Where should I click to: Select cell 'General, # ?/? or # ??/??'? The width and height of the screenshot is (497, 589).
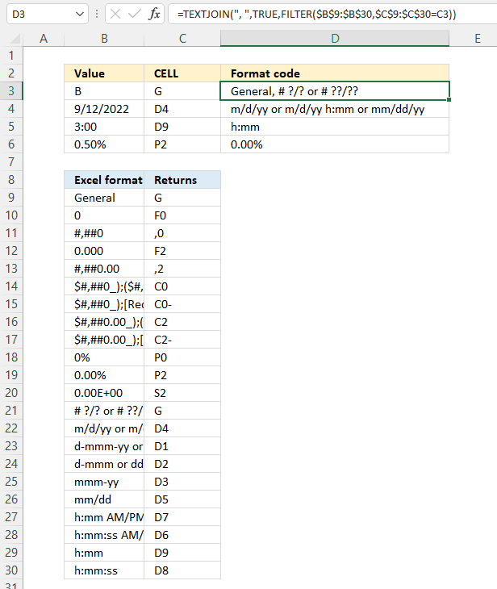tap(335, 91)
